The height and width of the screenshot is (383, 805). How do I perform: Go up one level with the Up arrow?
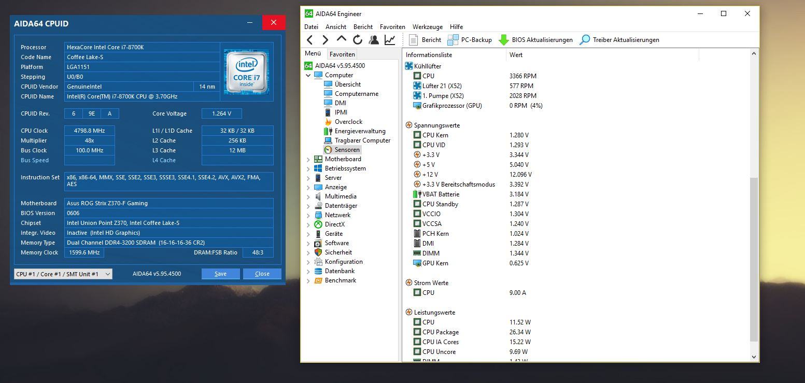[341, 39]
